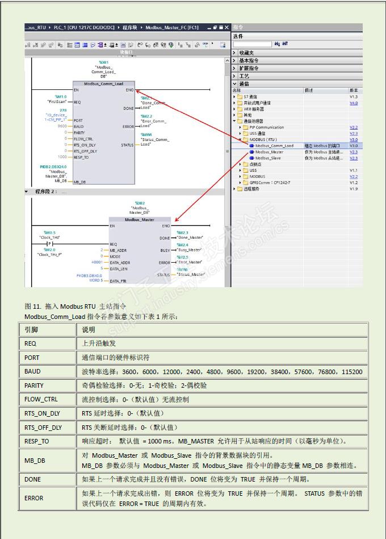Click the PtP Communication folder icon

tap(246, 127)
